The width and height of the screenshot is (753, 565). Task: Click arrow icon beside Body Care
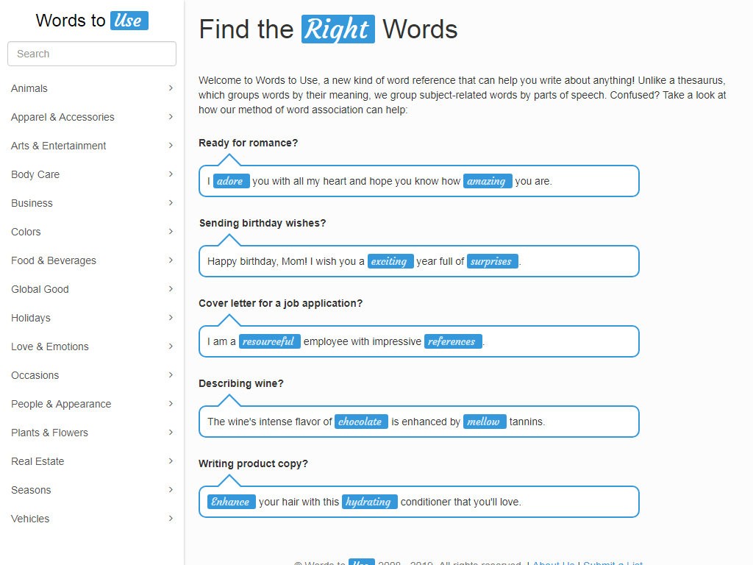coord(171,174)
